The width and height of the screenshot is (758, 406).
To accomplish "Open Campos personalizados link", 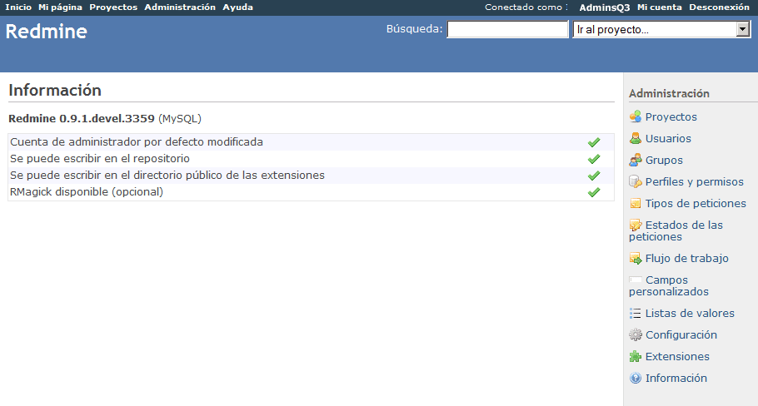I will 669,286.
